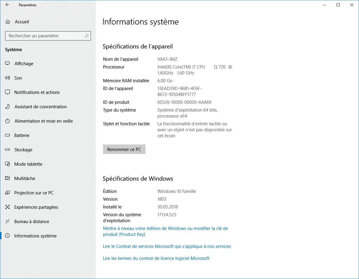Click the Renommer ce PC button
Viewport: 359px width, 279px height.
tap(124, 150)
